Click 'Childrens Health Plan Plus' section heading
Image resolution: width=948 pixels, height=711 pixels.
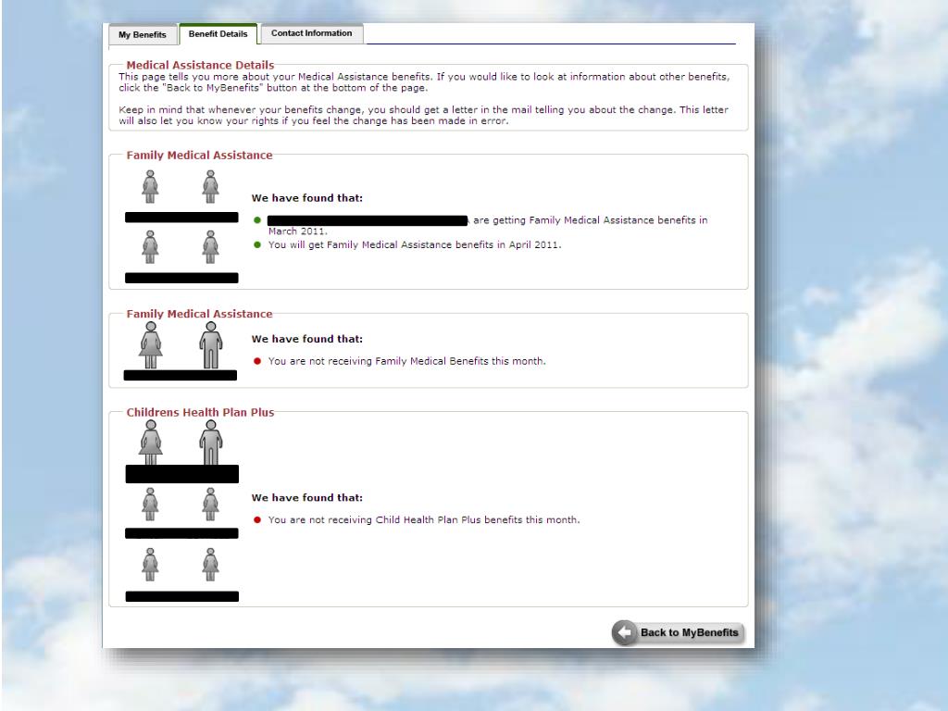coord(200,412)
